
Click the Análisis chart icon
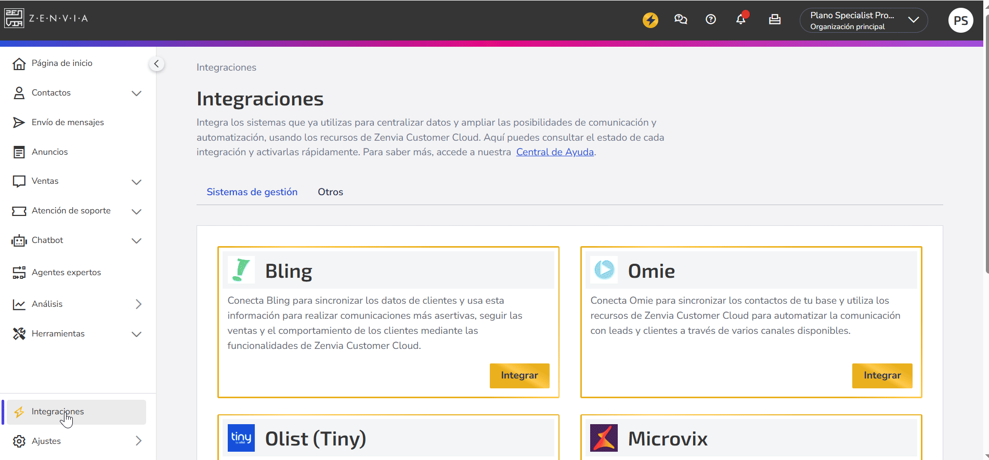pyautogui.click(x=19, y=304)
